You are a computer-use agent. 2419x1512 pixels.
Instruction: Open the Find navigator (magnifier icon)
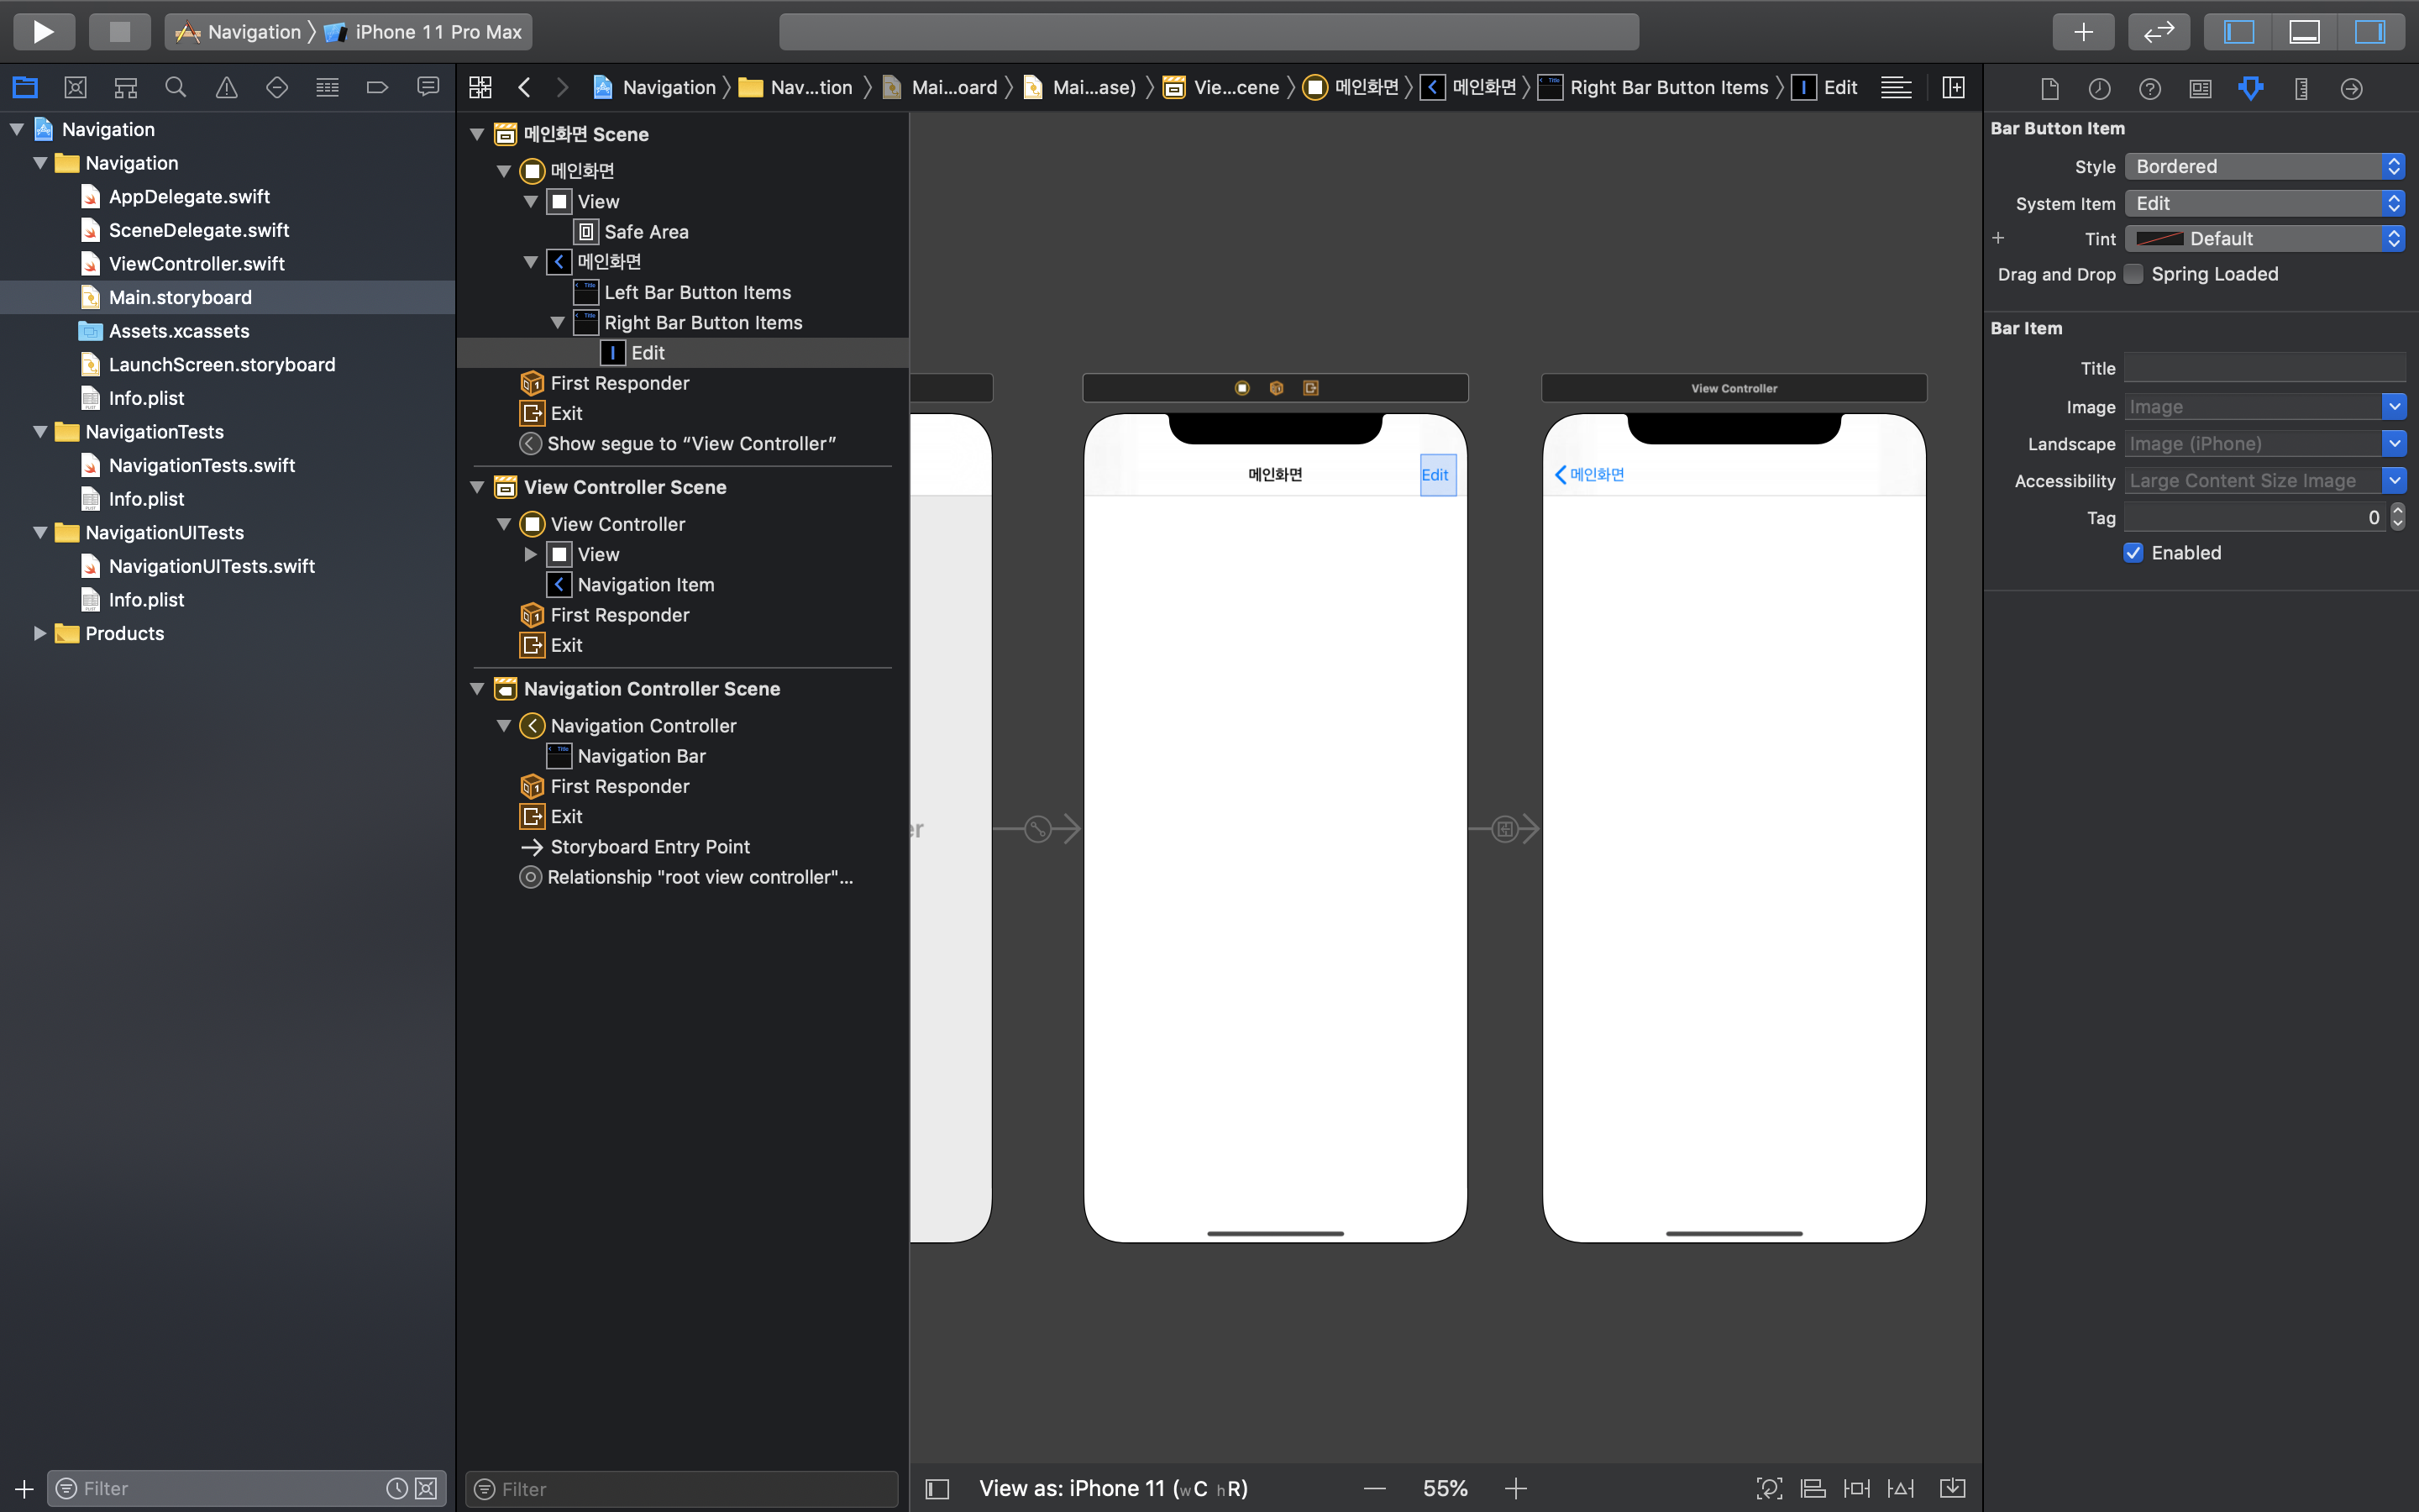(x=176, y=88)
